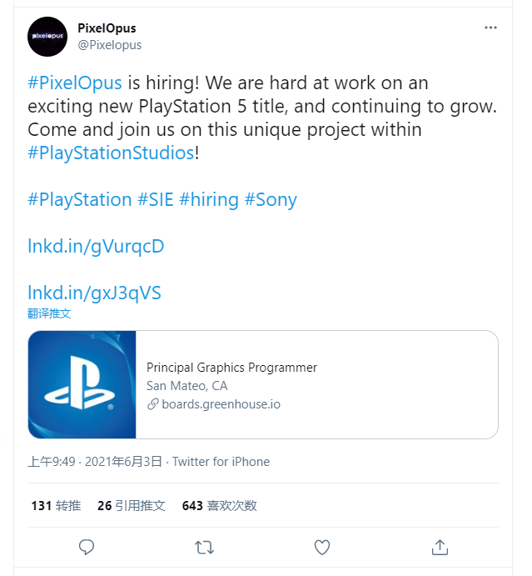Open Principal Graphics Programmer job card
The image size is (532, 576).
[x=231, y=368]
